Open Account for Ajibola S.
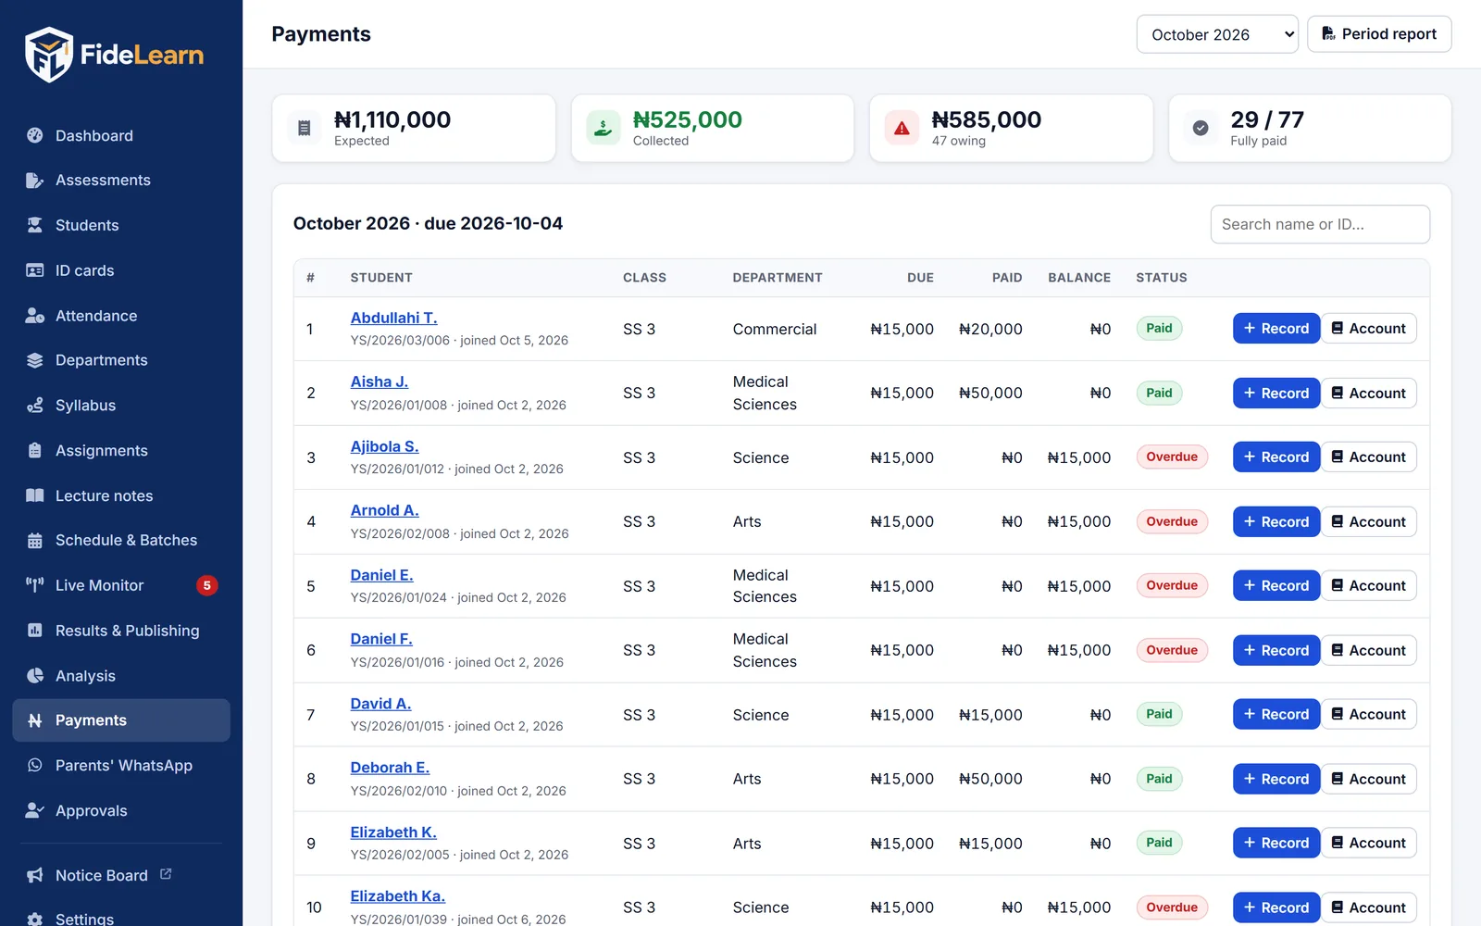The height and width of the screenshot is (926, 1481). [1369, 457]
